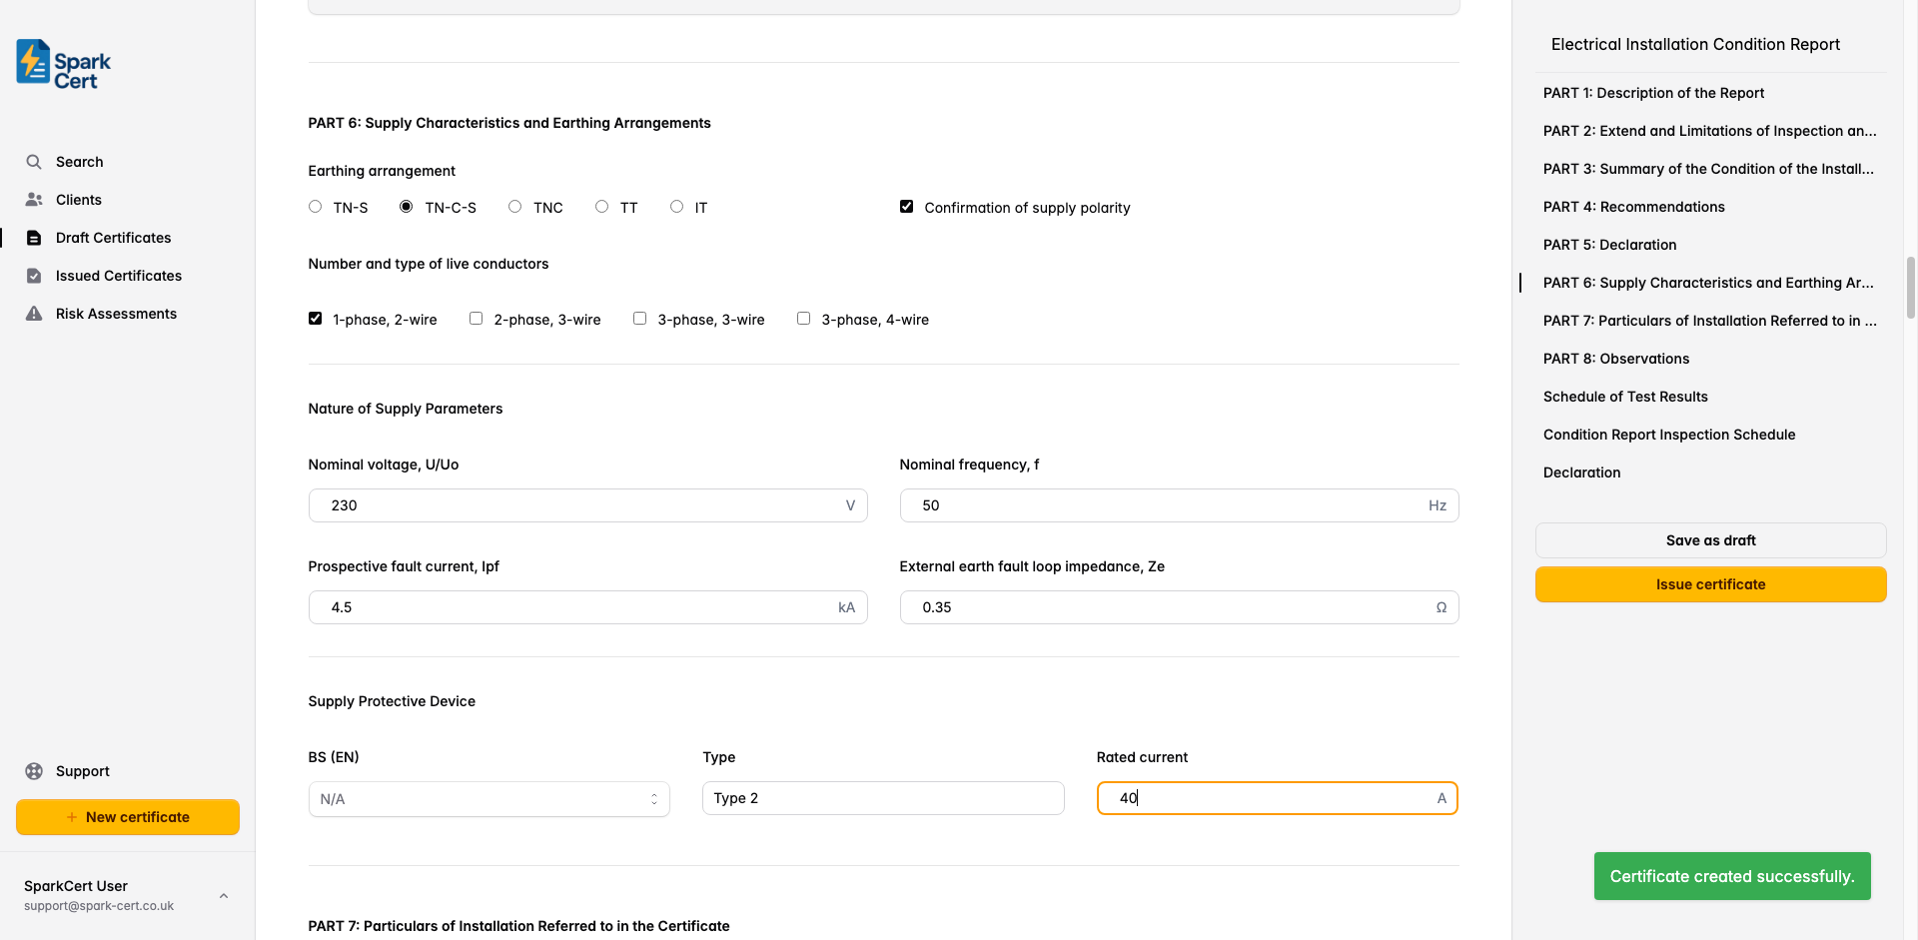Click the Draft Certificates document icon
Viewport: 1918px width, 940px height.
pos(34,238)
